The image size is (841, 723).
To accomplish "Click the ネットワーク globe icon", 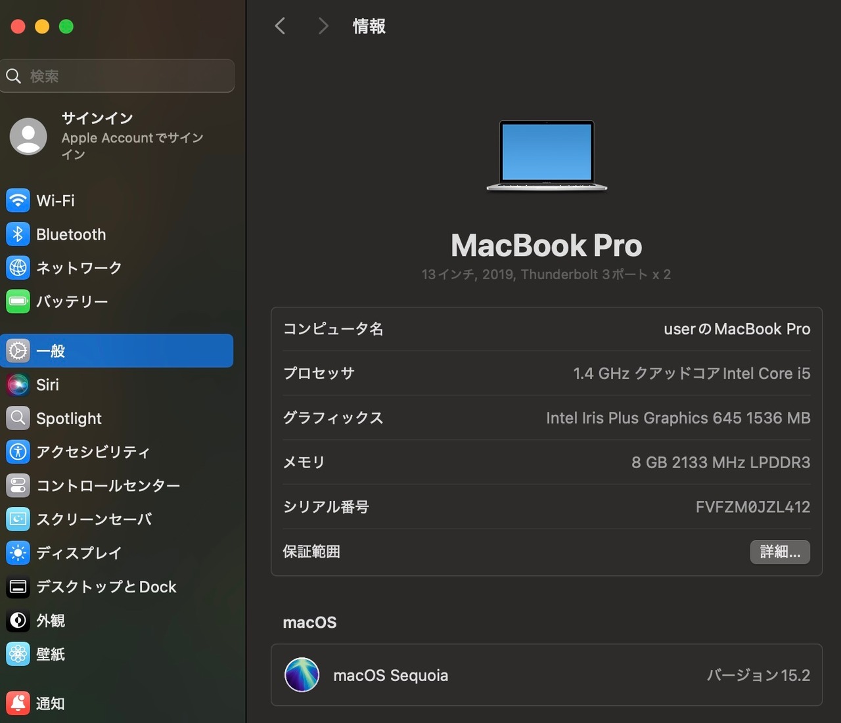I will point(18,267).
